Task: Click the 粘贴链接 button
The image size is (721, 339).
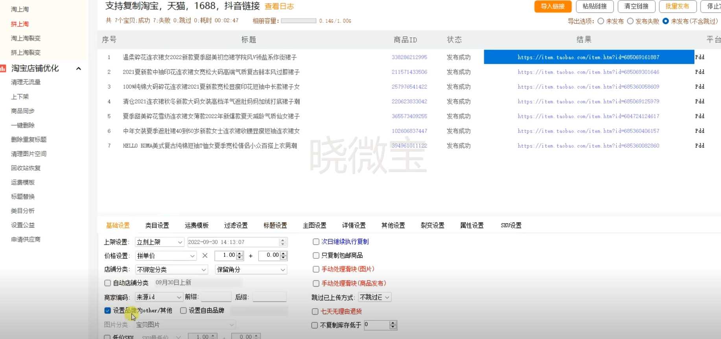Action: [x=595, y=6]
